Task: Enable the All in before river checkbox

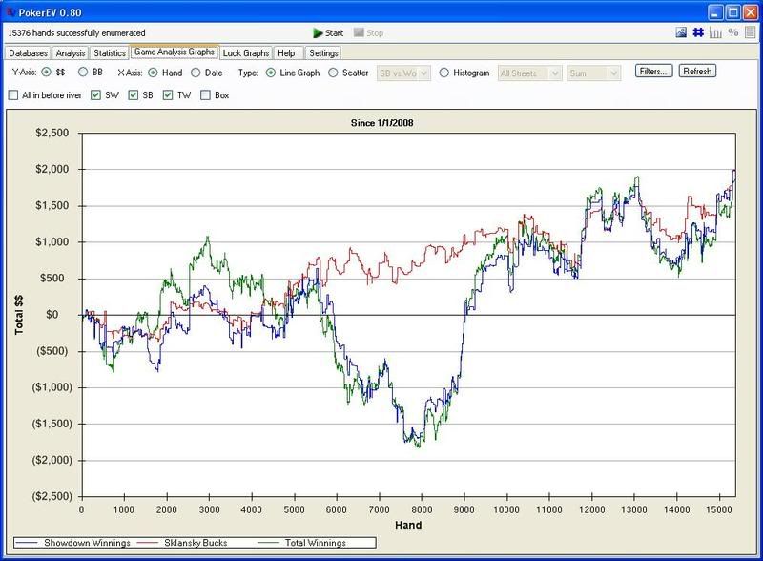Action: (x=13, y=95)
